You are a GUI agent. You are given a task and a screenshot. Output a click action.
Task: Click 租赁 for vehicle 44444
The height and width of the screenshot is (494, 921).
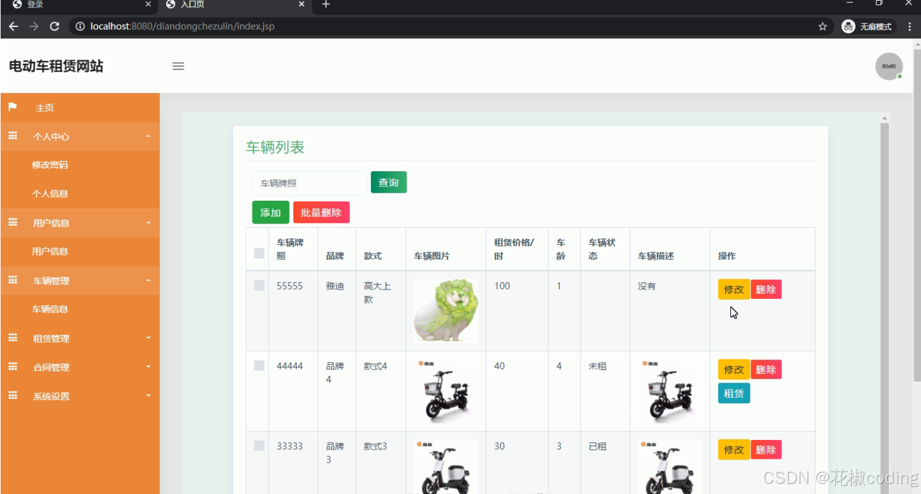tap(734, 393)
